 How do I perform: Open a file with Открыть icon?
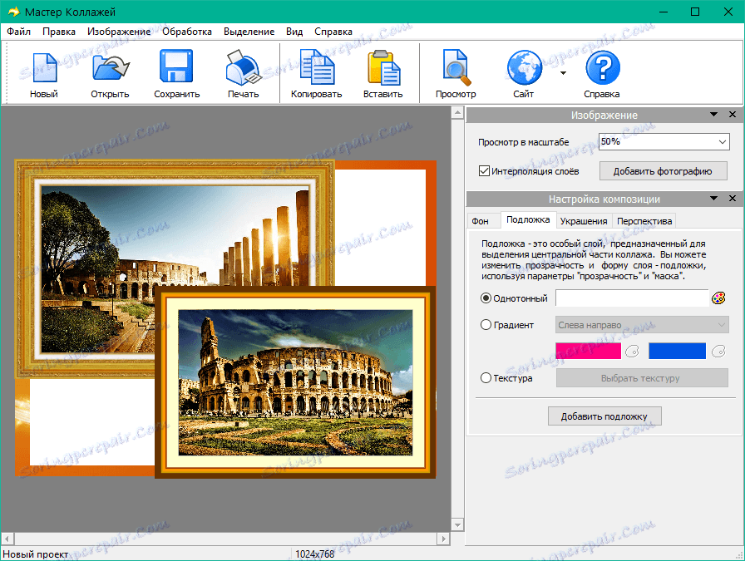[x=111, y=68]
